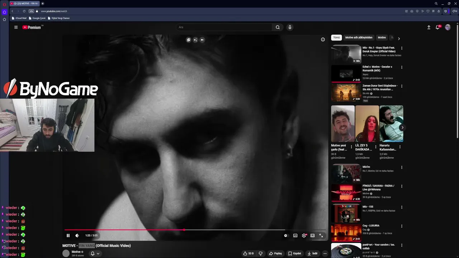Open browser sidebar bookmarks star

point(4,19)
